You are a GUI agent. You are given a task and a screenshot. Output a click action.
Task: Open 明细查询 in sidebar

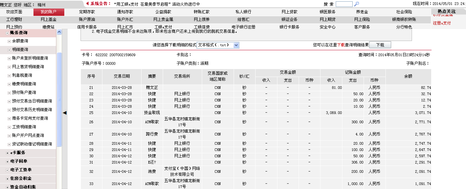click(20, 50)
